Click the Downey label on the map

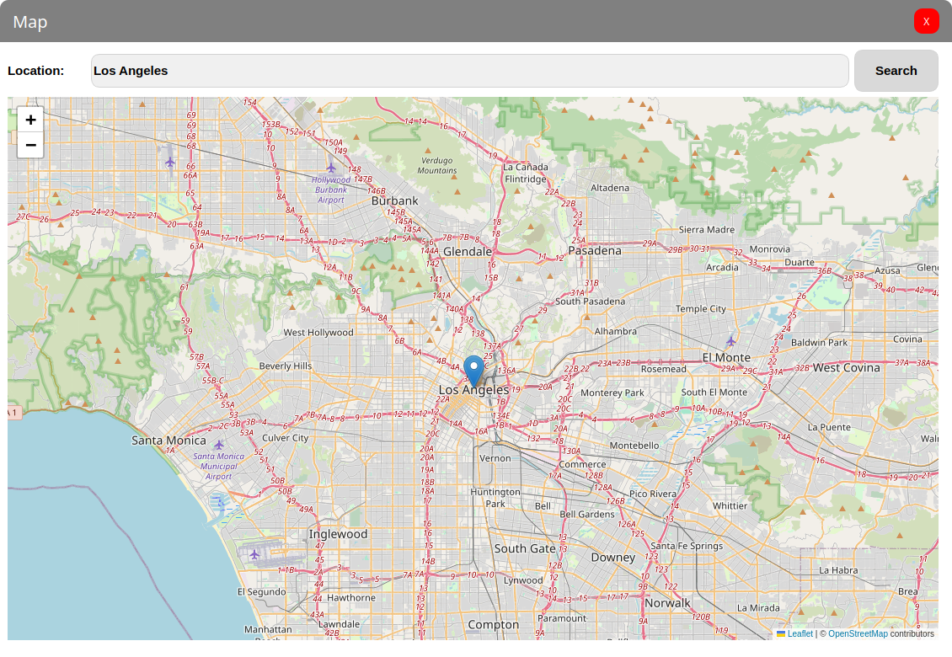(612, 558)
